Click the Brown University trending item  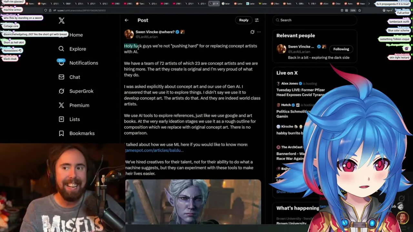291,221
